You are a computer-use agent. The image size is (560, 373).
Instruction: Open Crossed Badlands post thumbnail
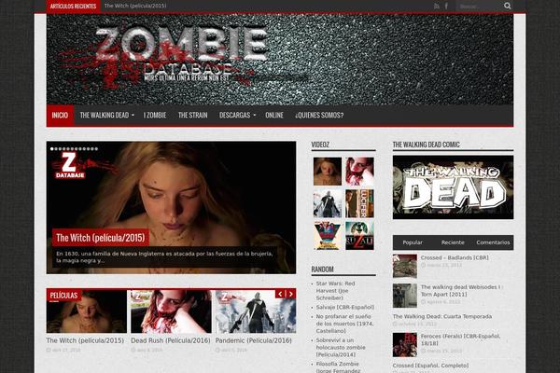[x=405, y=266]
